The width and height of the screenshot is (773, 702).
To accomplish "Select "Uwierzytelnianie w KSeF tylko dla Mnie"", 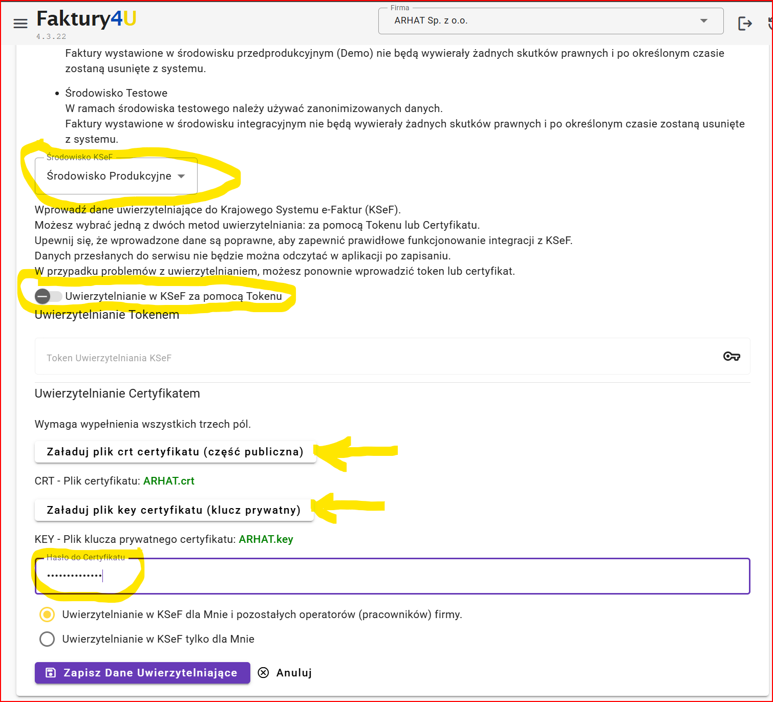I will (x=47, y=639).
